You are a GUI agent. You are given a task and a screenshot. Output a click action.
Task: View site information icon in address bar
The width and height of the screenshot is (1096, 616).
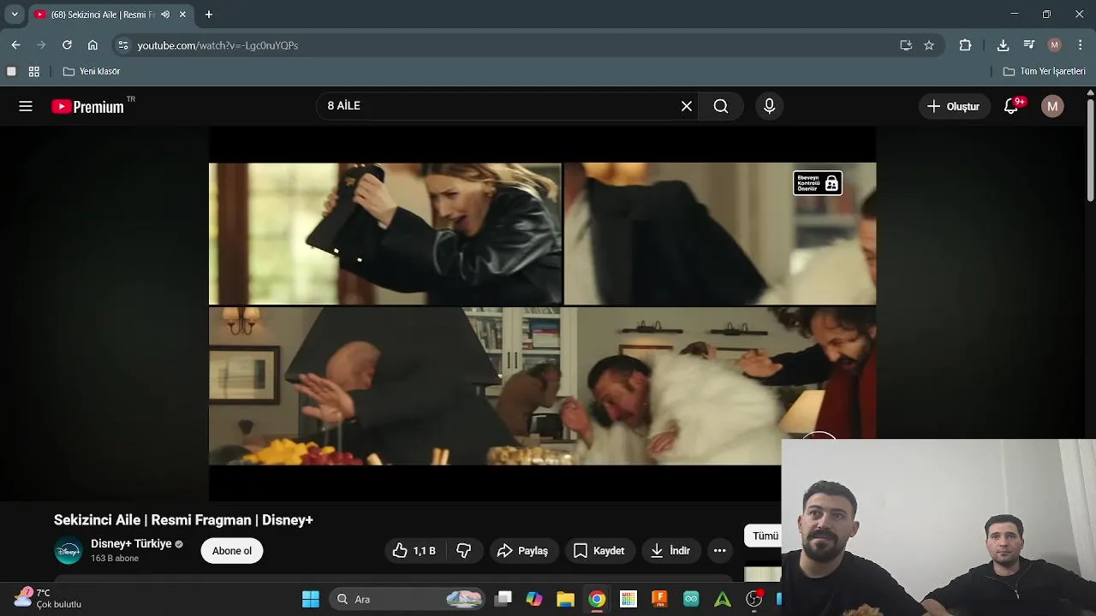[123, 45]
